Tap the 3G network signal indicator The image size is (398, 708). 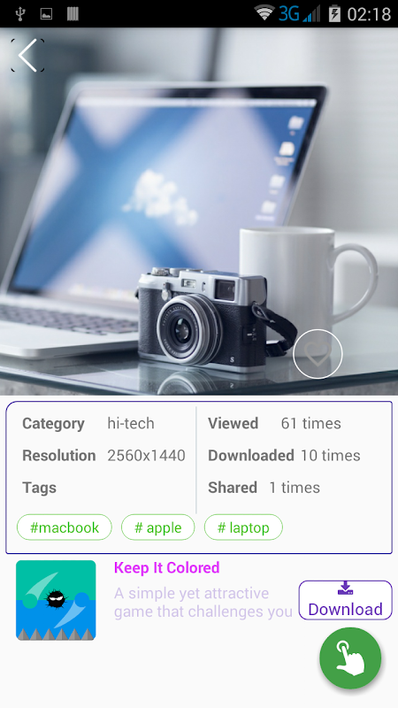coord(299,14)
